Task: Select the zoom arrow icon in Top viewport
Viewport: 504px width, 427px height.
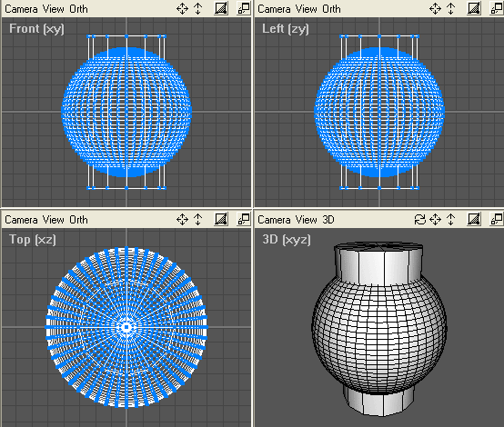Action: pos(198,220)
